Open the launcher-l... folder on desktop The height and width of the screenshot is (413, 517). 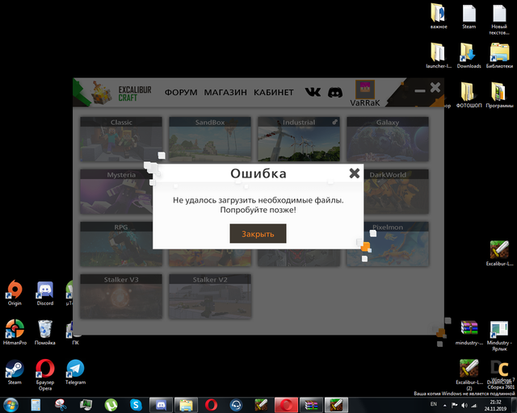(x=439, y=56)
